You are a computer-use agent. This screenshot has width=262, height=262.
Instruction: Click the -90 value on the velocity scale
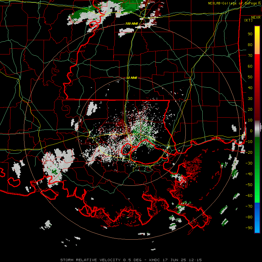click(x=249, y=228)
